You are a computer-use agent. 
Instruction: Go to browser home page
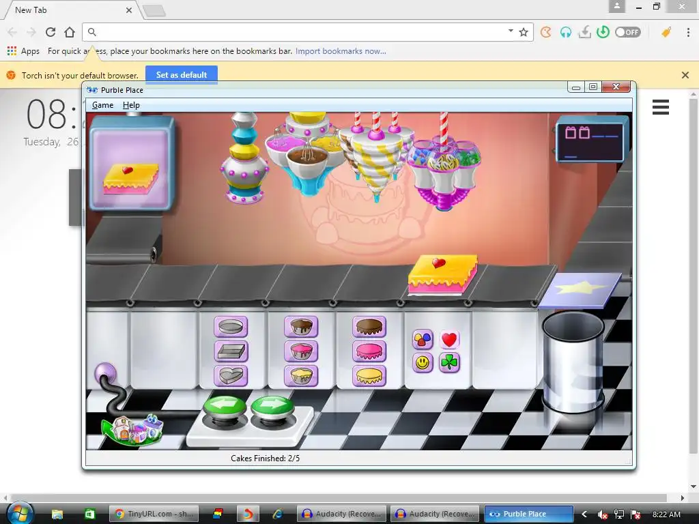(x=70, y=32)
